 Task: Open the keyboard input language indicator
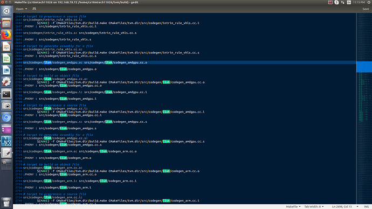pyautogui.click(x=349, y=2)
